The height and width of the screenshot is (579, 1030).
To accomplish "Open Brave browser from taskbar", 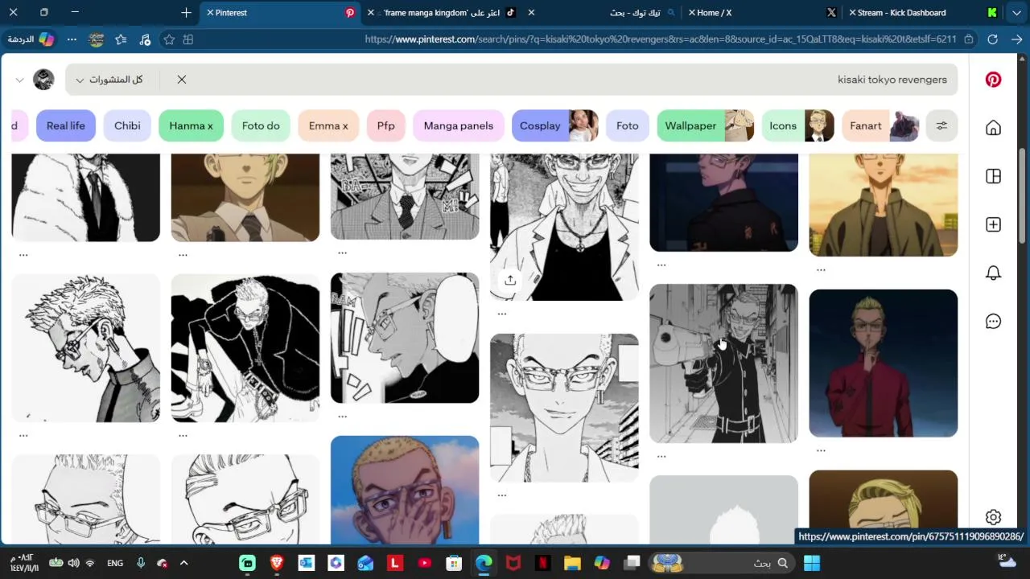I will click(277, 563).
